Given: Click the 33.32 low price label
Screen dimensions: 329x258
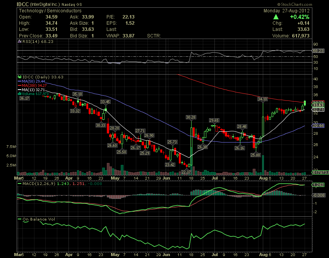Looking at the screenshot, I should [x=75, y=111].
